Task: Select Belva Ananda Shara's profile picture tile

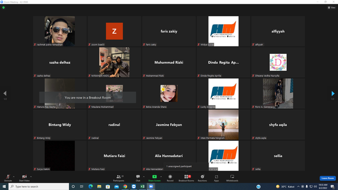Action: pos(169,93)
